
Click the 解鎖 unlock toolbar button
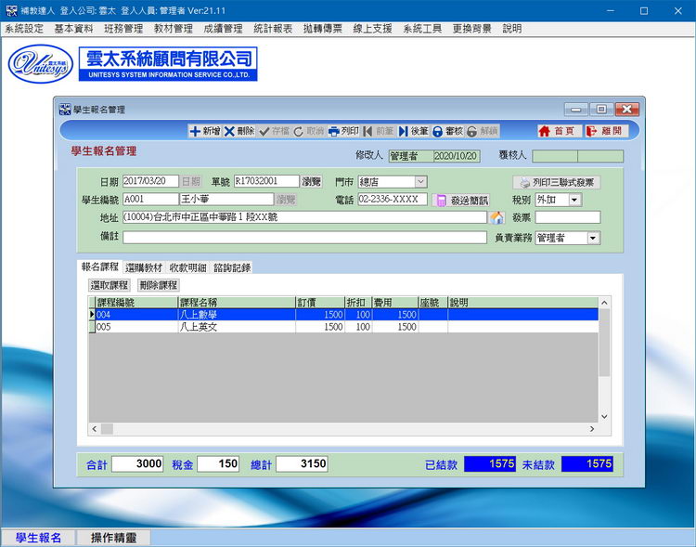click(483, 131)
